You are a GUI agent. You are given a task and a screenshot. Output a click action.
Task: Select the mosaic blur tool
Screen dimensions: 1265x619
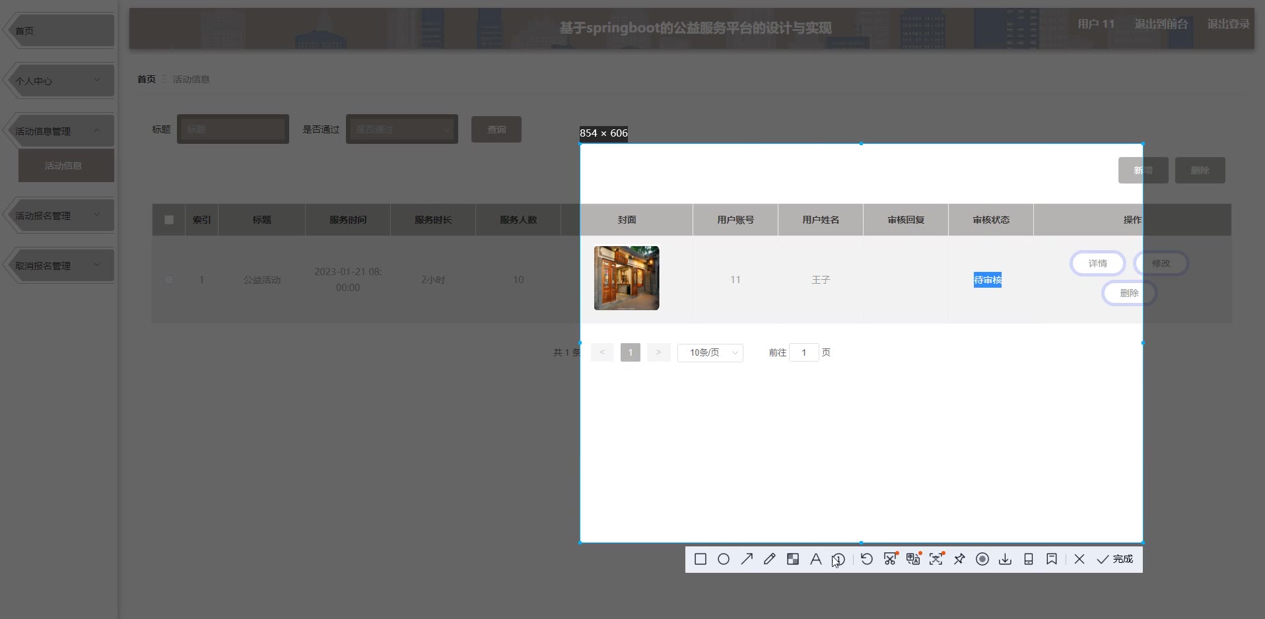click(793, 559)
